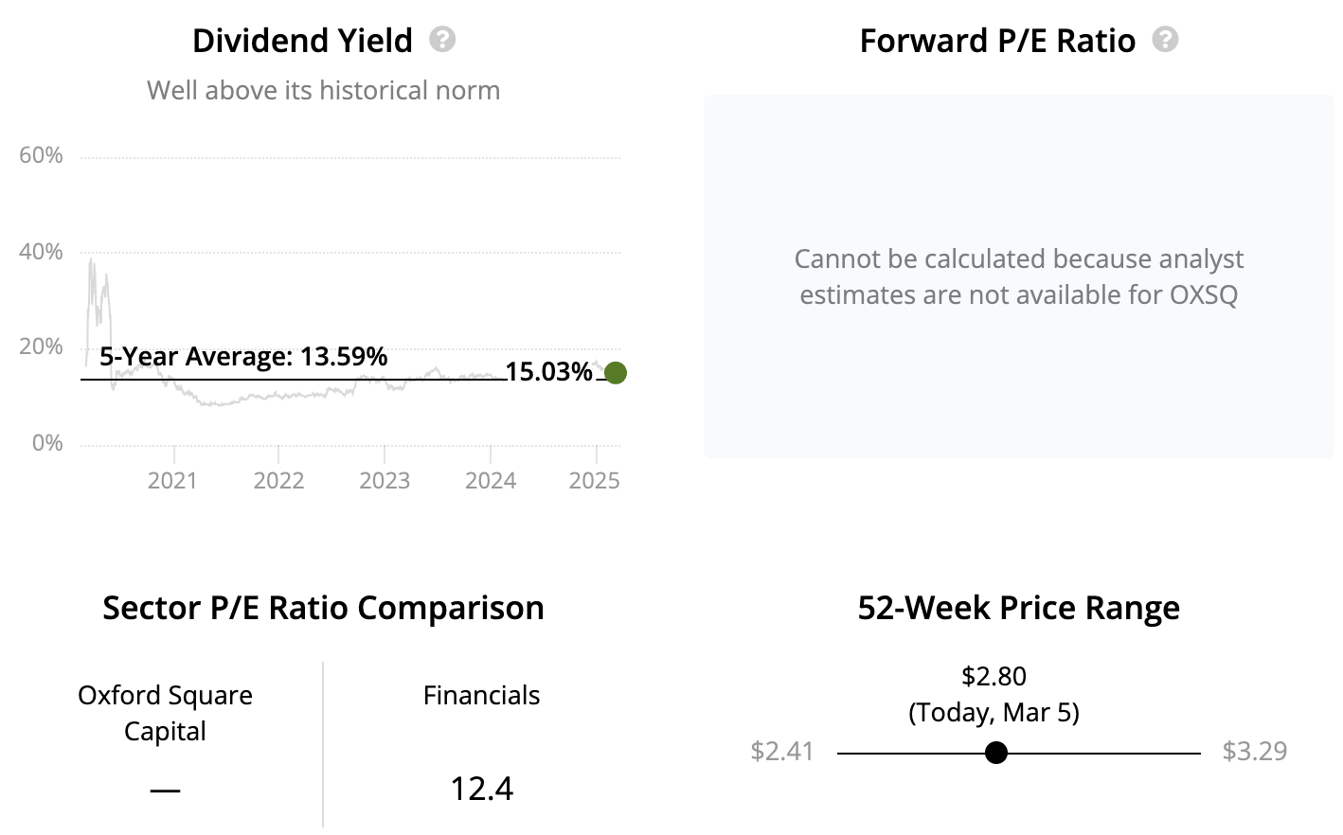Select the black marker on the 52-week price range
The image size is (1343, 835).
pyautogui.click(x=995, y=753)
